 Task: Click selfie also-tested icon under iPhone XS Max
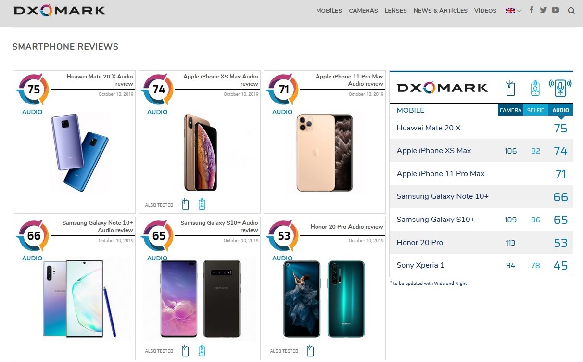[x=202, y=205]
